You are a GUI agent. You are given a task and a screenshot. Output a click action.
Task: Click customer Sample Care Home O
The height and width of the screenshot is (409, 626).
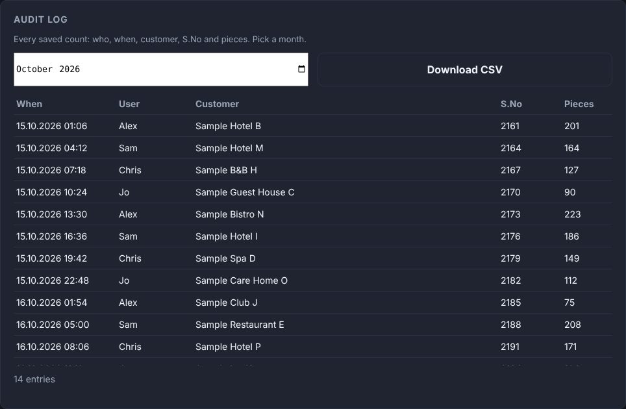click(241, 280)
